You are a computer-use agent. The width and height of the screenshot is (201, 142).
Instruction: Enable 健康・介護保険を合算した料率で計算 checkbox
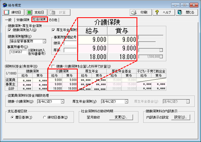pos(53,66)
